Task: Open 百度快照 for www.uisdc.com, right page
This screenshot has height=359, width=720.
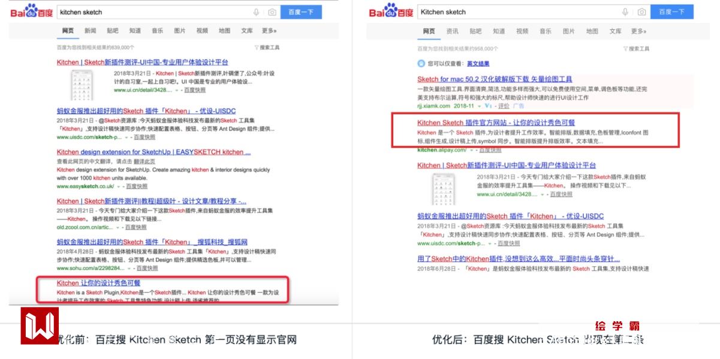Action: tap(509, 244)
